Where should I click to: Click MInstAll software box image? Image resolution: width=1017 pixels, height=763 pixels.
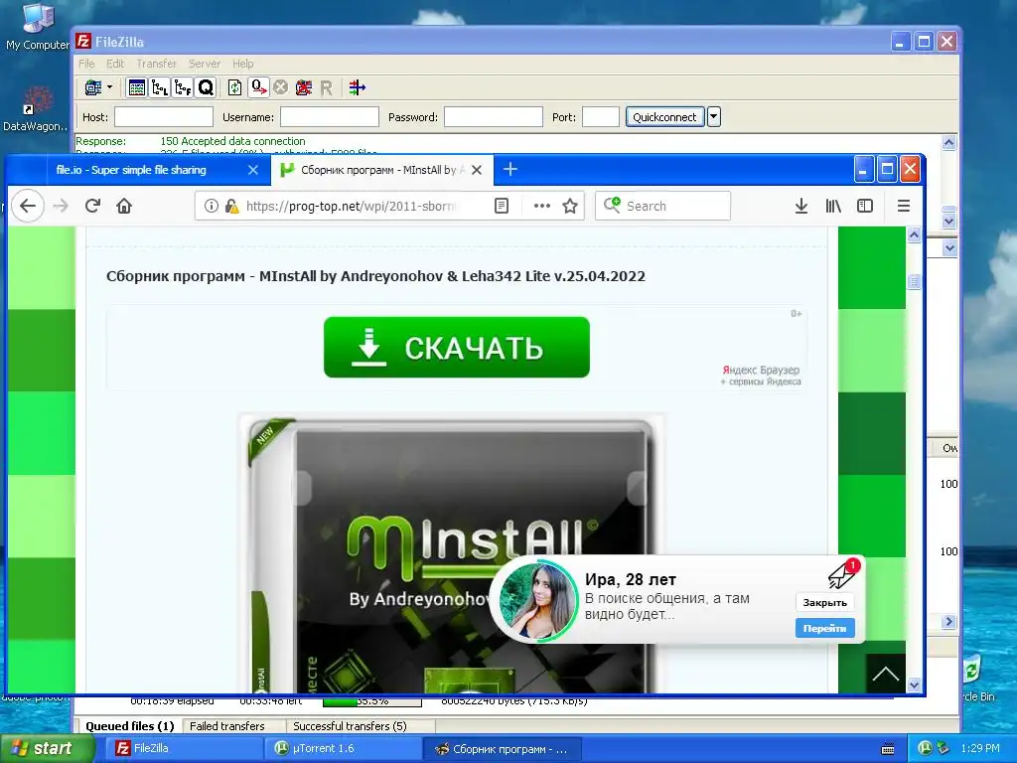coord(452,554)
